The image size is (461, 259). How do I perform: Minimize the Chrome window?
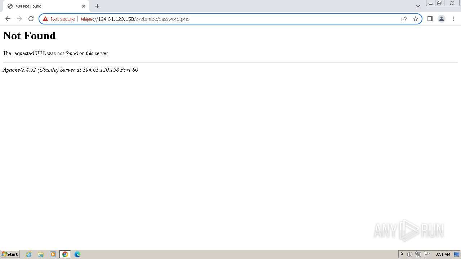(431, 3)
